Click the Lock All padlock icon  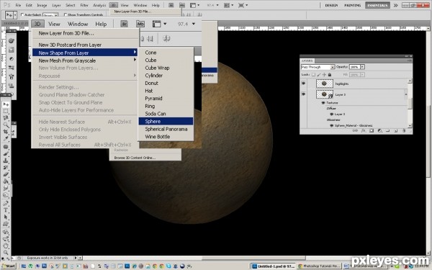click(x=330, y=75)
